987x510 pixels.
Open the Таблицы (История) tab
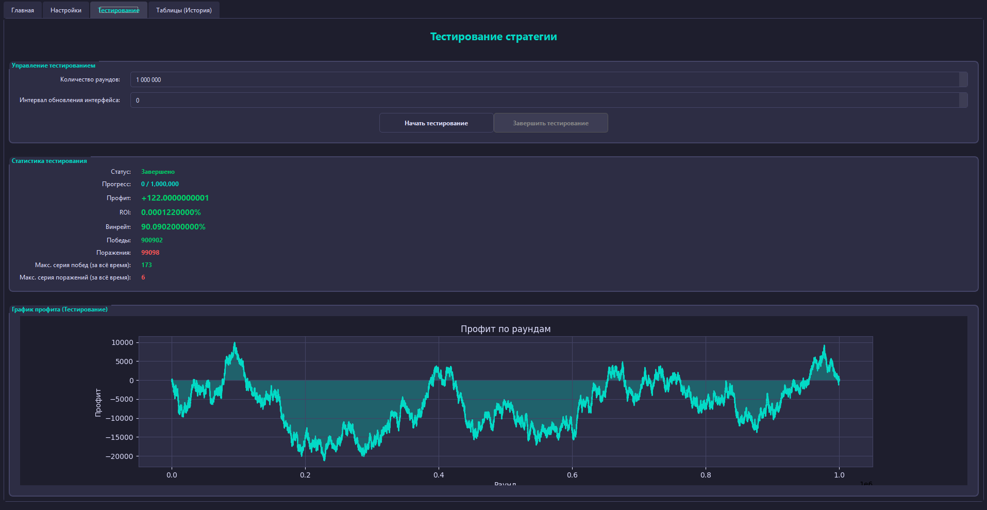[184, 10]
